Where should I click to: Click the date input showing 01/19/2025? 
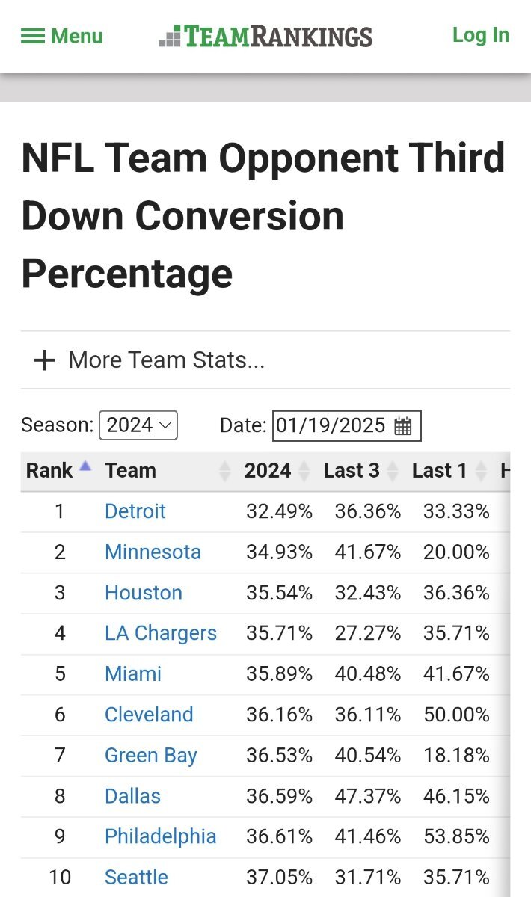pos(331,425)
